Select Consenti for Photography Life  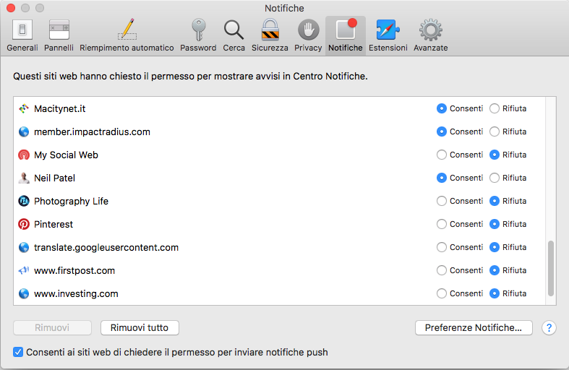coord(442,201)
